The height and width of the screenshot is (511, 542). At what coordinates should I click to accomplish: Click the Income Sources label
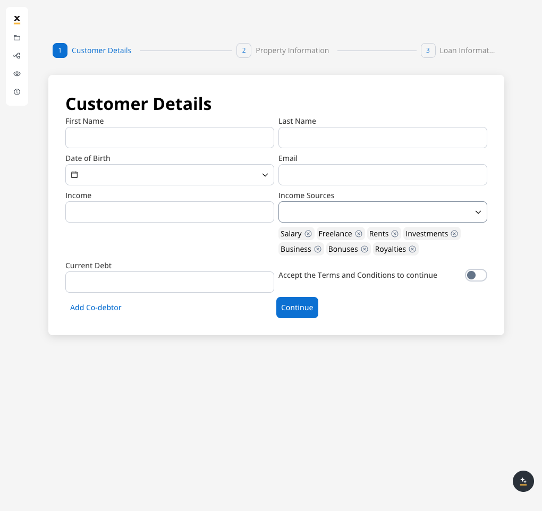tap(306, 195)
